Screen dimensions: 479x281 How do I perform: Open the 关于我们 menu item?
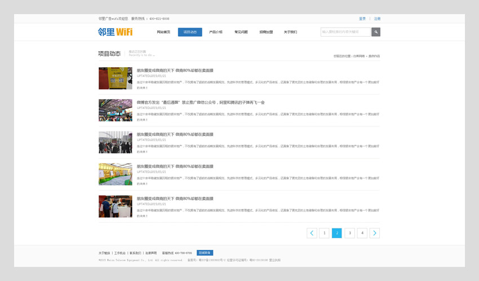pyautogui.click(x=290, y=32)
